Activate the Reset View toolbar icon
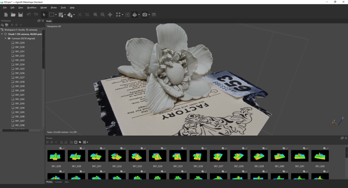 pos(110,14)
